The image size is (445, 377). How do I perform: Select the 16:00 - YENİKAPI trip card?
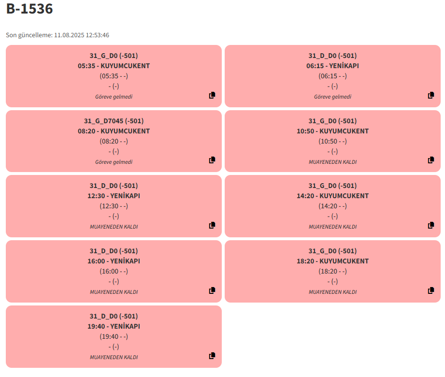114,272
